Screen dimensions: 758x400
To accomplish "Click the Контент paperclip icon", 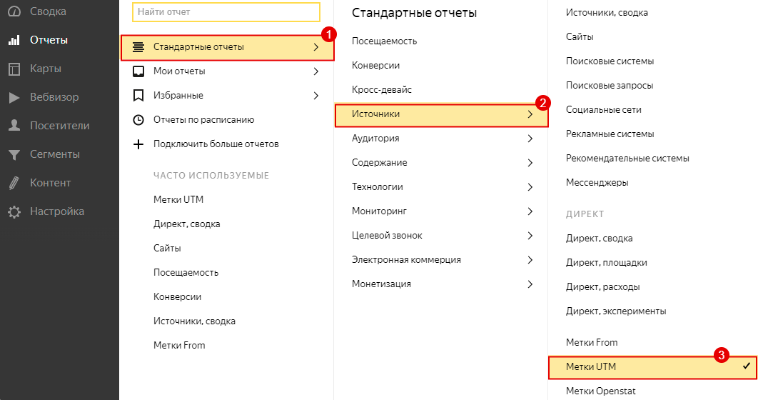I will 14,183.
